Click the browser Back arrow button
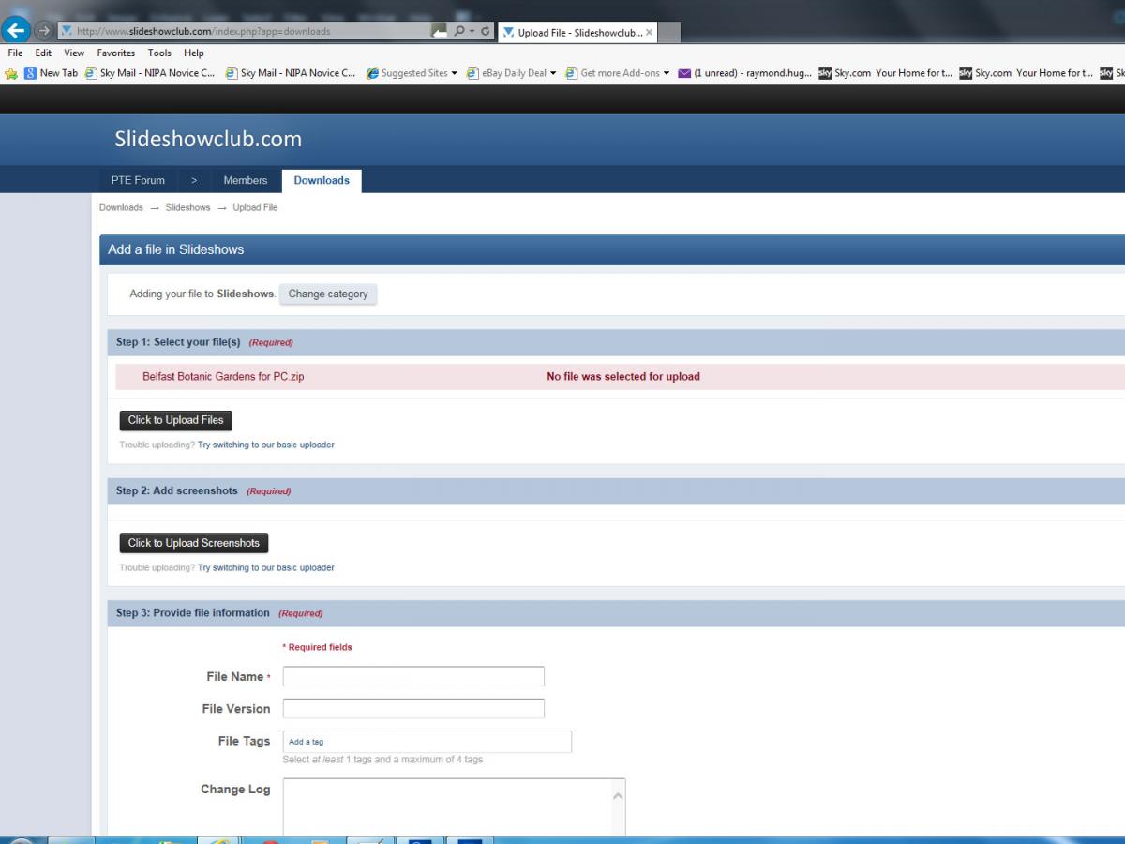This screenshot has width=1125, height=844. 16,30
